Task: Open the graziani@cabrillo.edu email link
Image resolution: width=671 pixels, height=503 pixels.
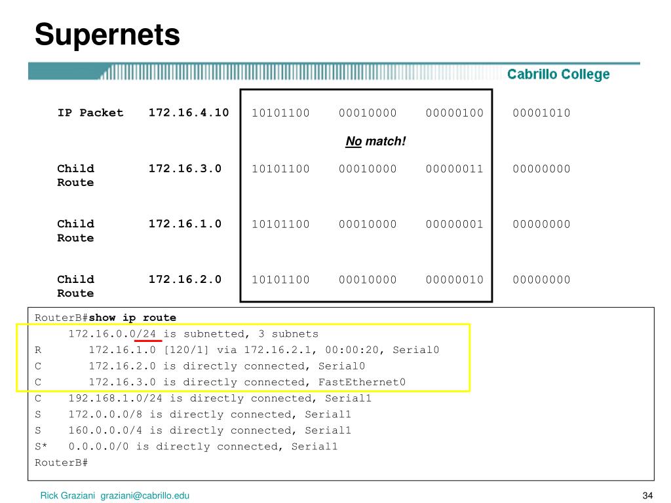Action: (x=145, y=496)
